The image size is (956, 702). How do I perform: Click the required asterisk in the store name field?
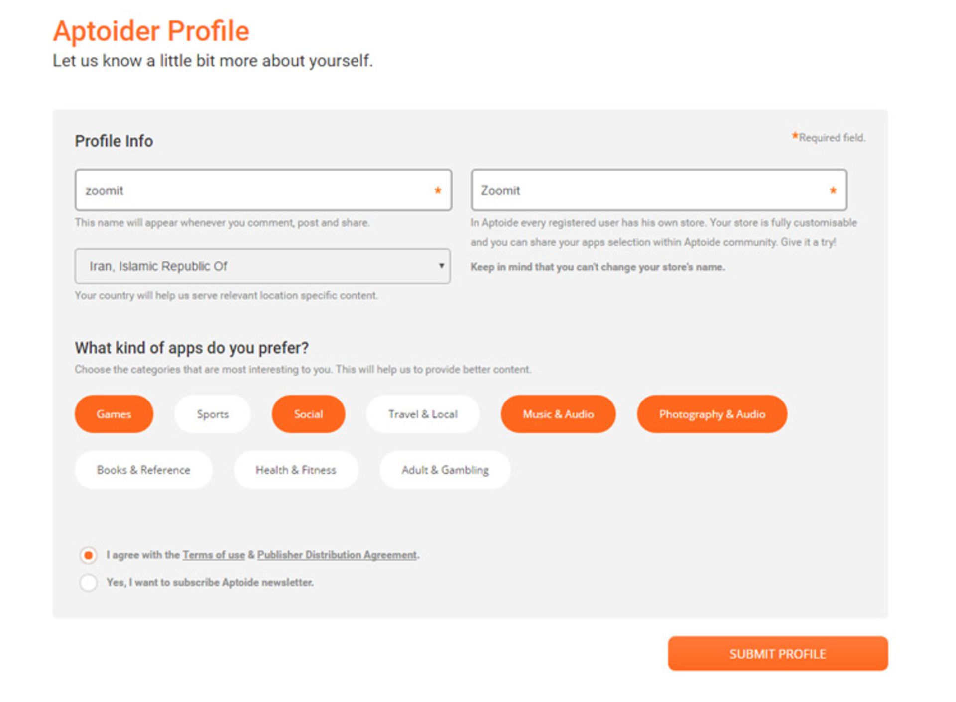pos(833,190)
